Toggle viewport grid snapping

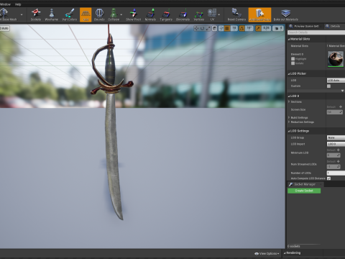click(x=227, y=28)
